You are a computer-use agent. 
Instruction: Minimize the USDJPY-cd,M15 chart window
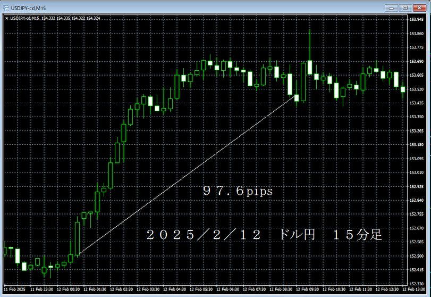391,8
